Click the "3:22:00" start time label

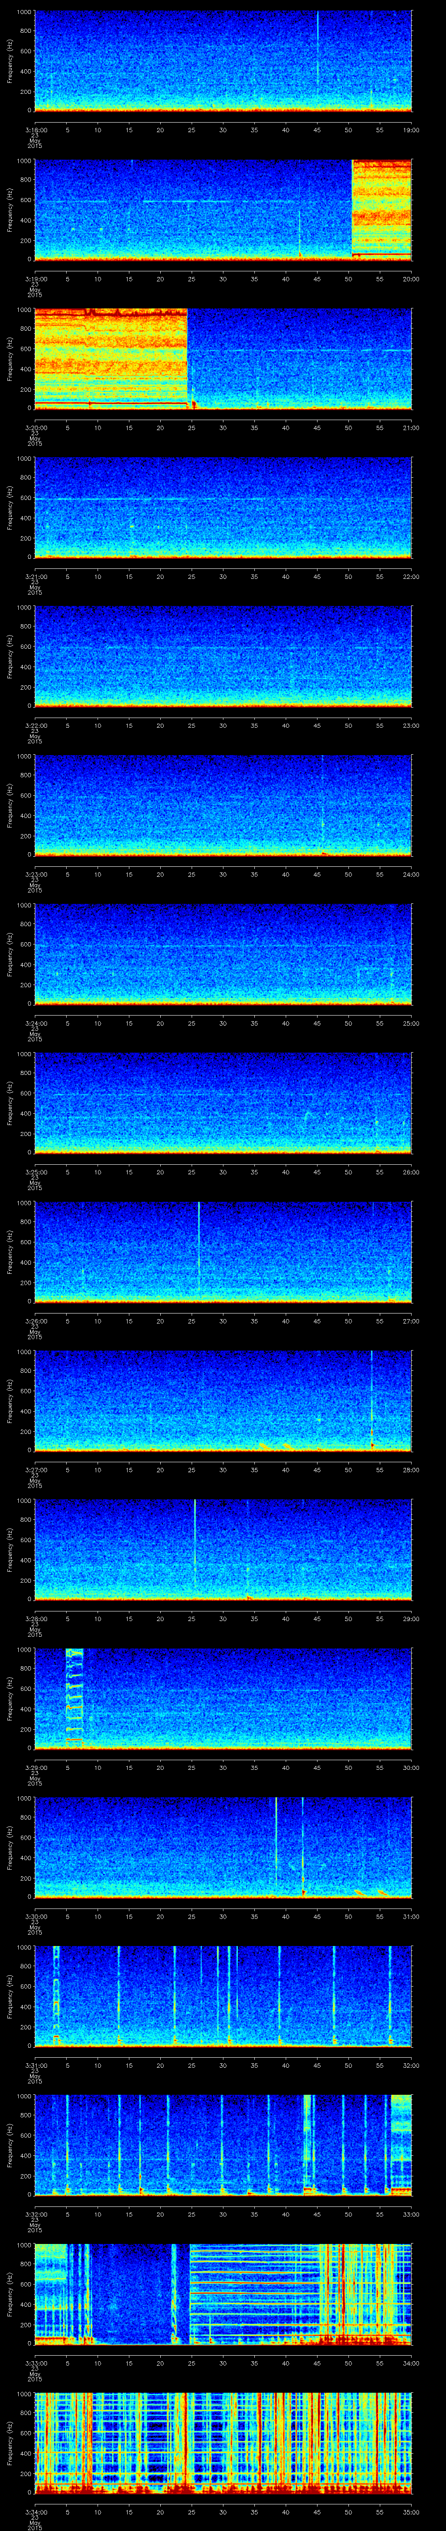[36, 725]
